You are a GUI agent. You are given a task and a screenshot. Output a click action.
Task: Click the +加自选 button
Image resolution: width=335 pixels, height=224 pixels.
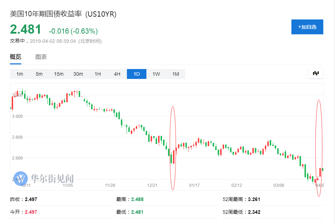(x=307, y=27)
